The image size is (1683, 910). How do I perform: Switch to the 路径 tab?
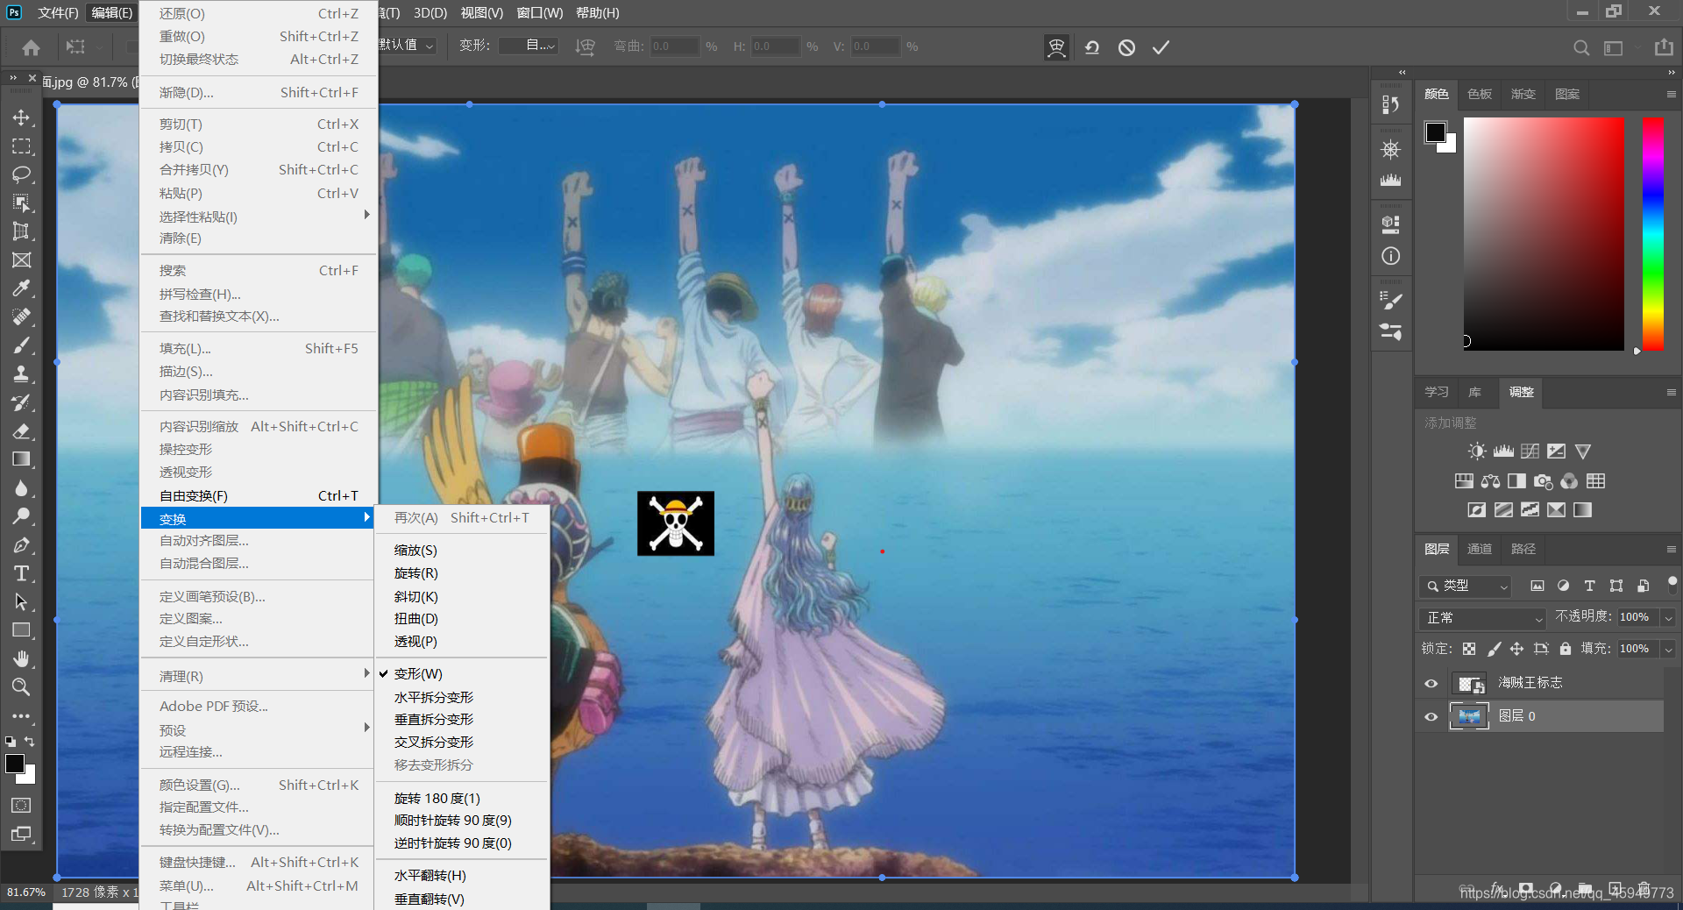click(1523, 549)
